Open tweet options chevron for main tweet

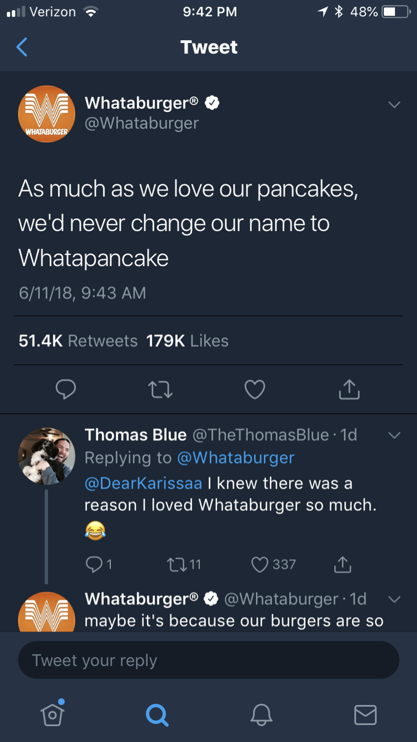394,105
